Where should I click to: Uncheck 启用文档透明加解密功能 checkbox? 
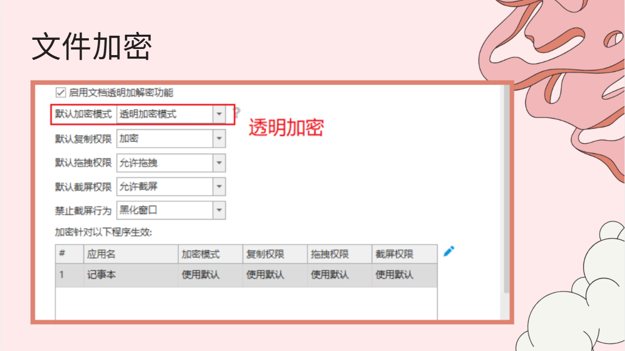tap(60, 92)
